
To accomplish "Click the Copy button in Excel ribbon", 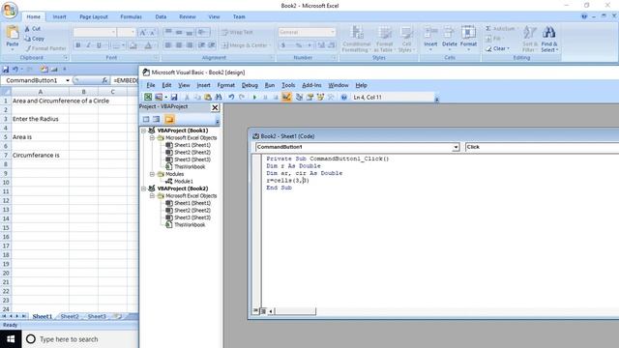I will tap(35, 39).
